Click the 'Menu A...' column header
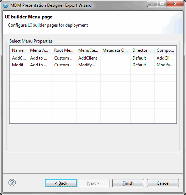The width and height of the screenshot is (186, 195). [x=40, y=50]
